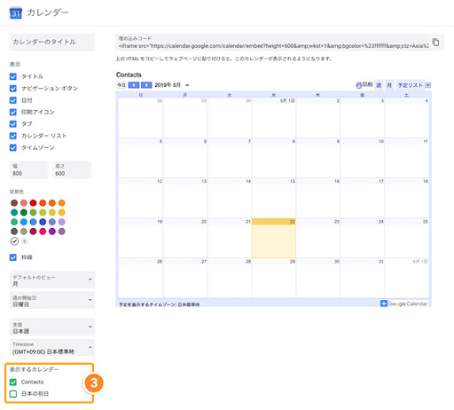Copy the embed code with clipboard icon
Viewport: 454px width, 410px height.
pyautogui.click(x=435, y=43)
